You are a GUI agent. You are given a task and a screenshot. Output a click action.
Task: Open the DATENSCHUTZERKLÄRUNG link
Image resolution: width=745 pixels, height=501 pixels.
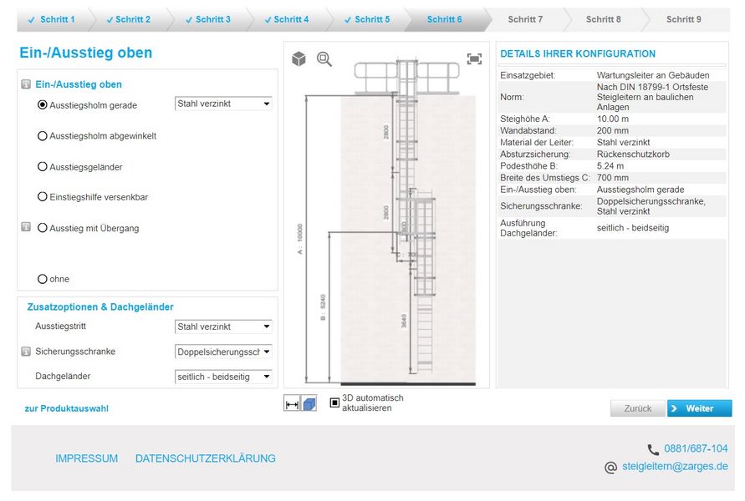(x=205, y=458)
